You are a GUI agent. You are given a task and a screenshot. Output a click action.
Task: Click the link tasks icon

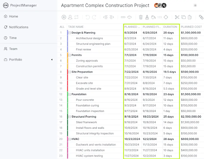click(123, 17)
